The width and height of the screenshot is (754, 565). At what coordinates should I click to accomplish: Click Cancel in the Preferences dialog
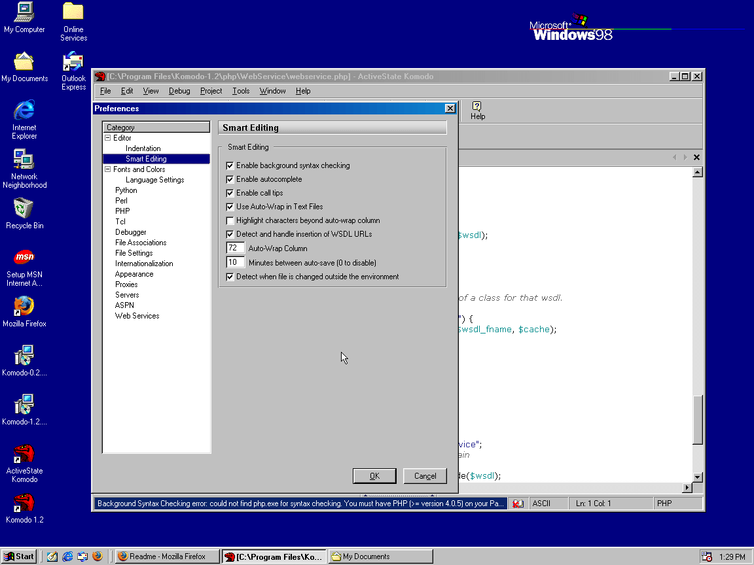point(425,476)
